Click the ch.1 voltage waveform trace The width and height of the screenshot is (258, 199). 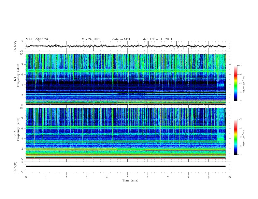pos(125,46)
